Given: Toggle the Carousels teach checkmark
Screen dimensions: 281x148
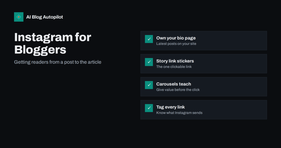Looking at the screenshot, I should tap(149, 85).
